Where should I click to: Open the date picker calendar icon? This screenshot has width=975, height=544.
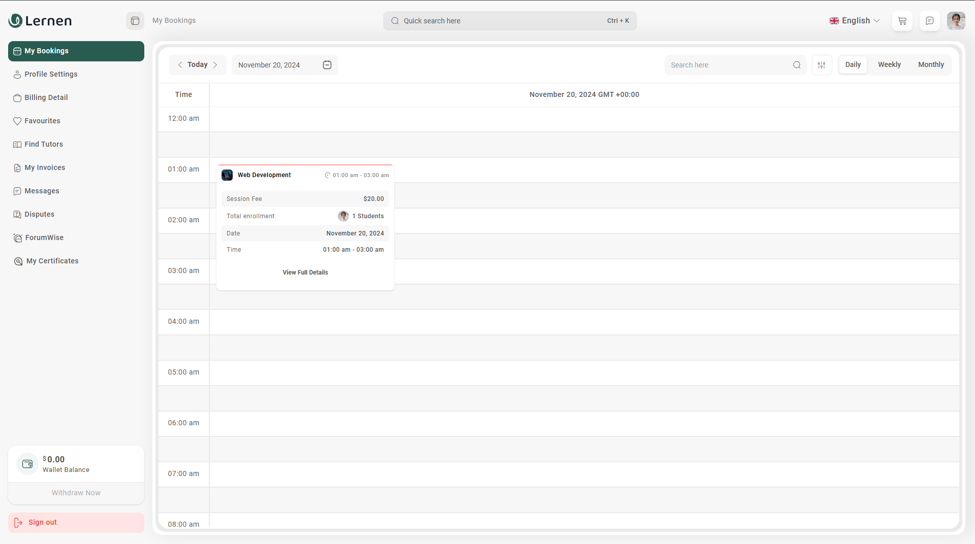click(327, 65)
